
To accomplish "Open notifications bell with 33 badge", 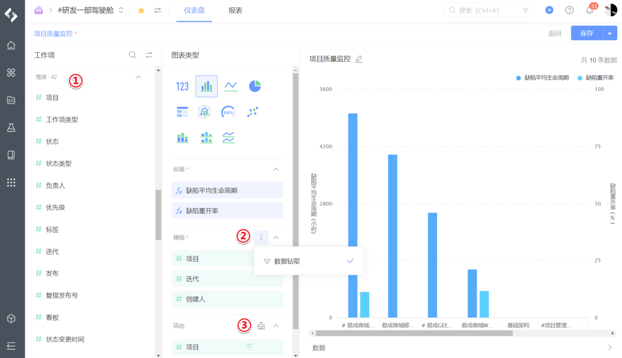I will pos(590,9).
